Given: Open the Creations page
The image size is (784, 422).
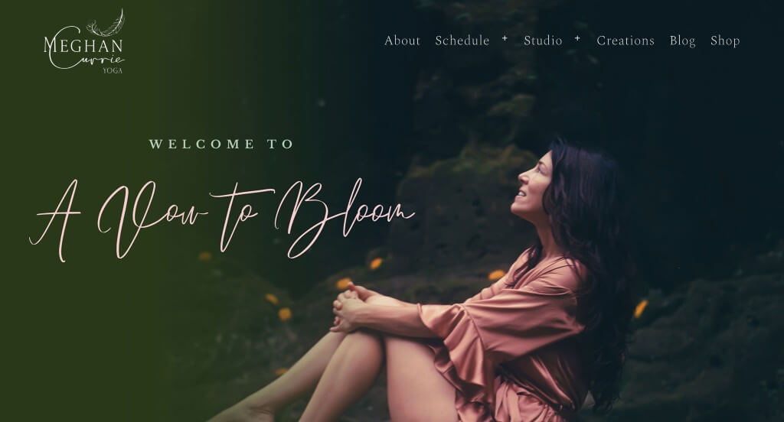Looking at the screenshot, I should 626,41.
